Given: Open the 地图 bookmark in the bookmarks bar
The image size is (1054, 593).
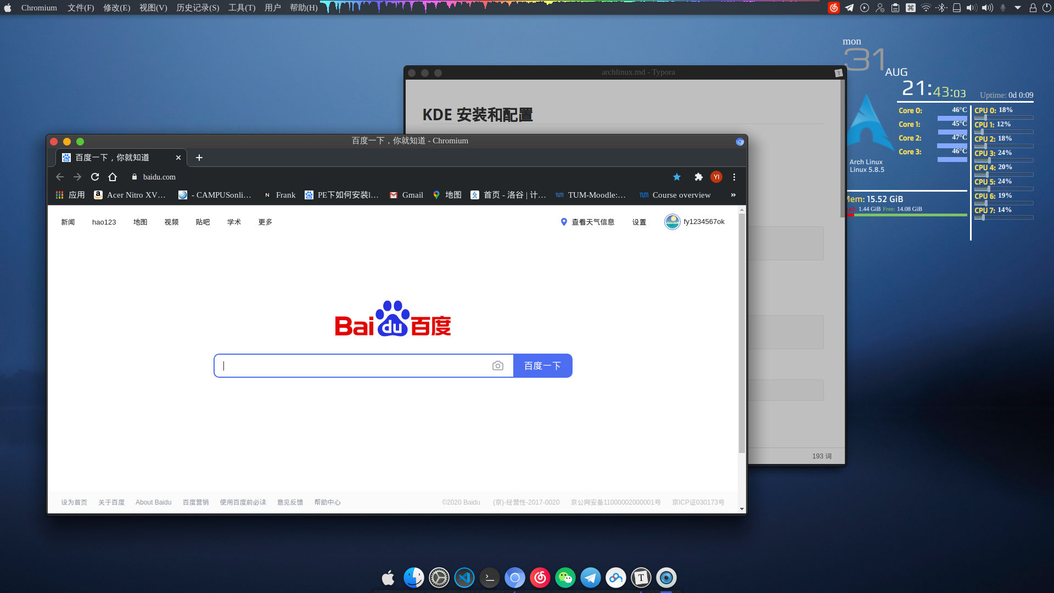Looking at the screenshot, I should (447, 195).
